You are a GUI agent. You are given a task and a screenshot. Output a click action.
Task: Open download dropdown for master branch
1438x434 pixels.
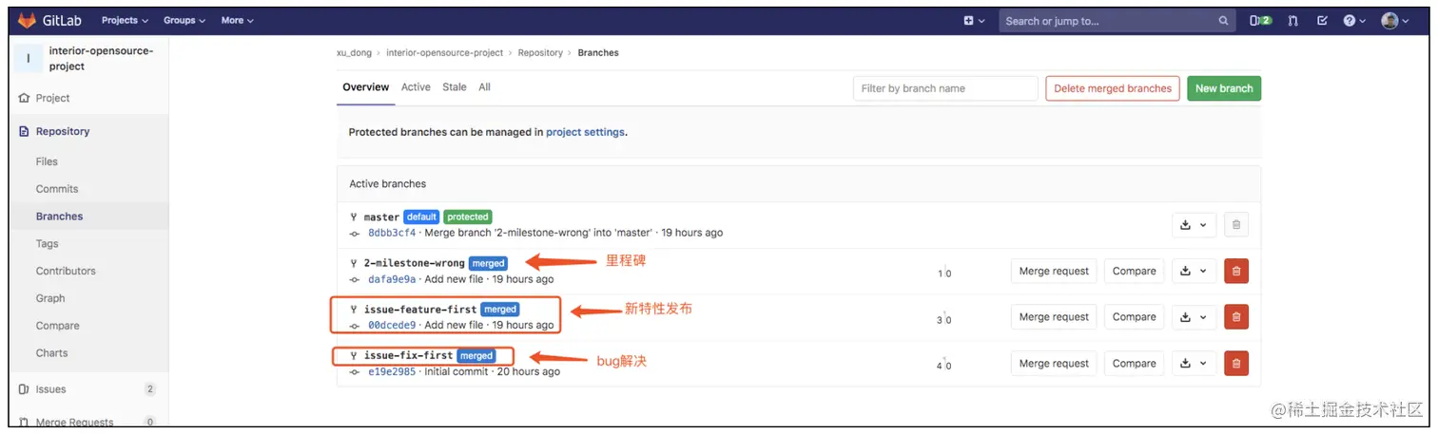(x=1193, y=225)
